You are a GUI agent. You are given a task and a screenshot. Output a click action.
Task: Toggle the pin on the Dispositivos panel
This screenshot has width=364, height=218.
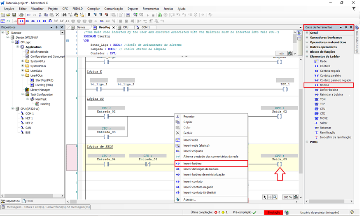tap(57, 28)
